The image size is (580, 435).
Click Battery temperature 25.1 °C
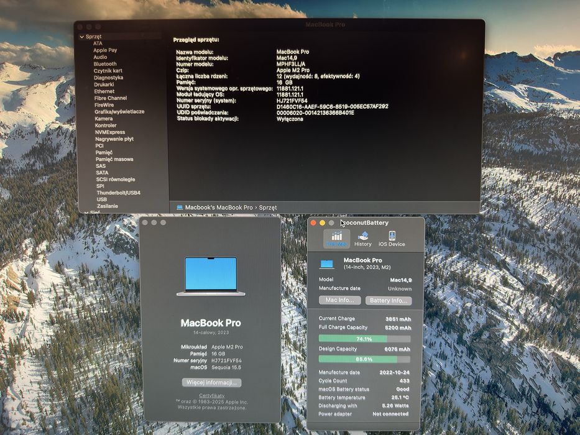400,397
